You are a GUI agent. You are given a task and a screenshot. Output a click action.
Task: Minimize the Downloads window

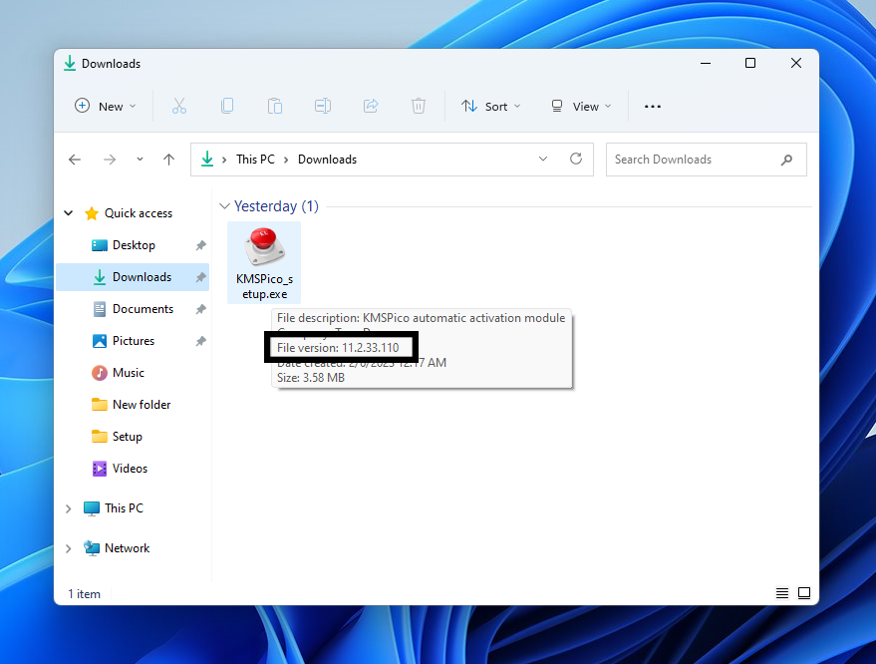[706, 63]
